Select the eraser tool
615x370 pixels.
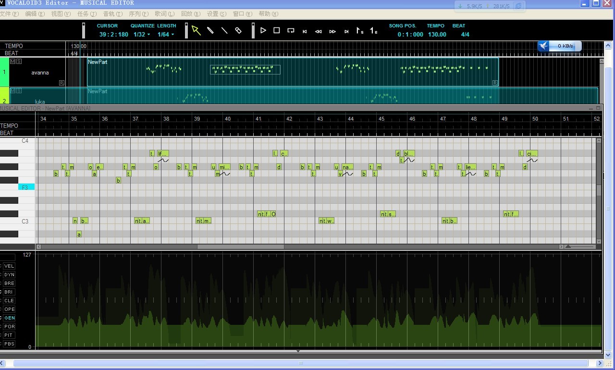pos(238,30)
